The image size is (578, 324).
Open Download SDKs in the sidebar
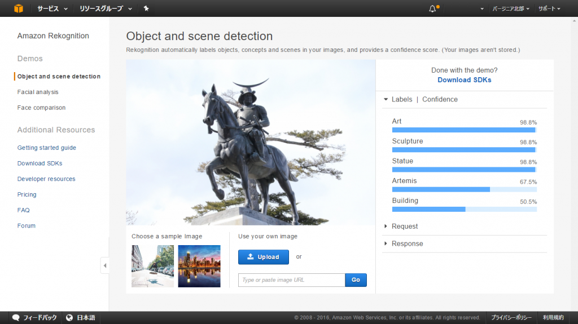point(40,163)
